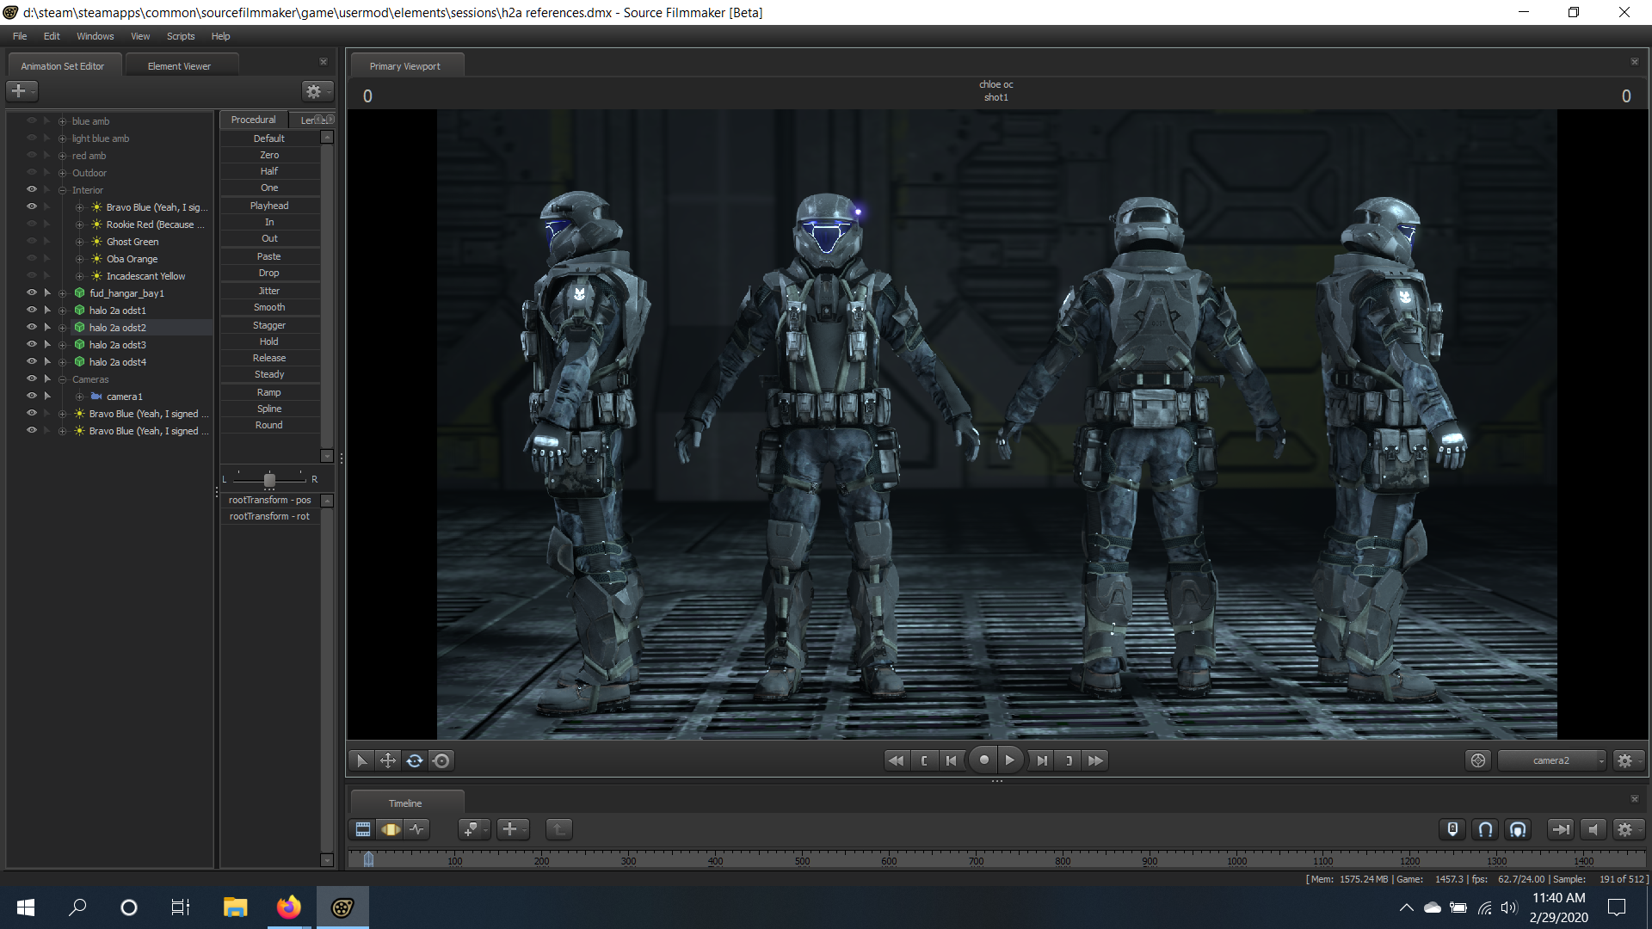Screen dimensions: 1652x929
Task: Expand the halo 2a odst3 item
Action: (62, 345)
